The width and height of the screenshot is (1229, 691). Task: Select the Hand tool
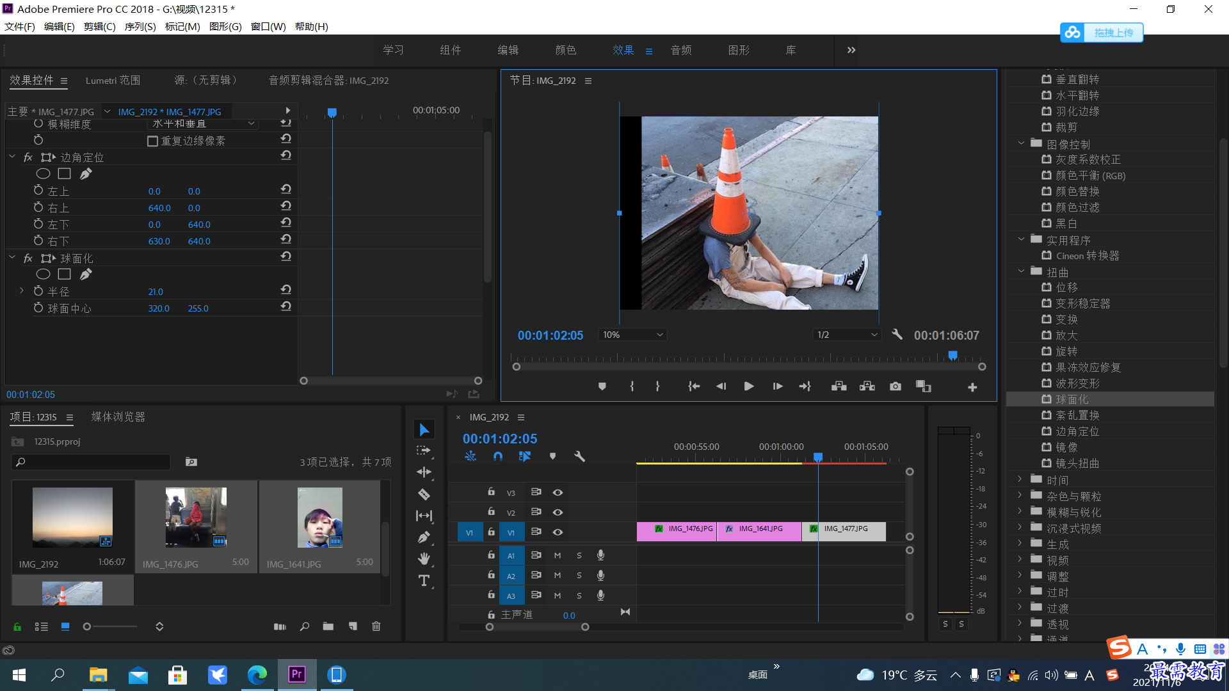(x=424, y=559)
